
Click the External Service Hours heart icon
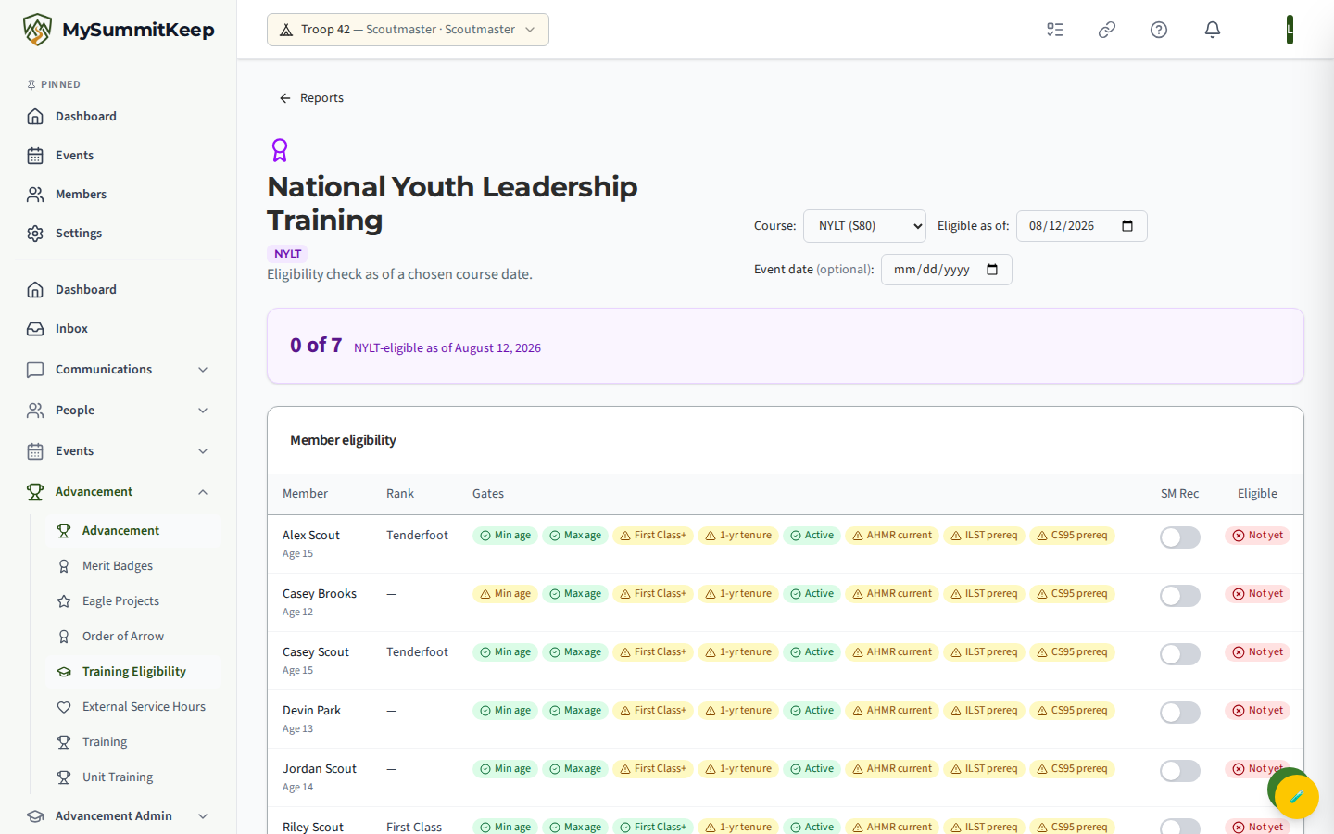pos(64,707)
